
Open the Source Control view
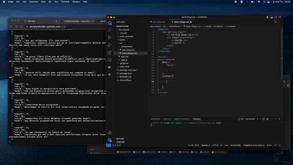click(110, 38)
